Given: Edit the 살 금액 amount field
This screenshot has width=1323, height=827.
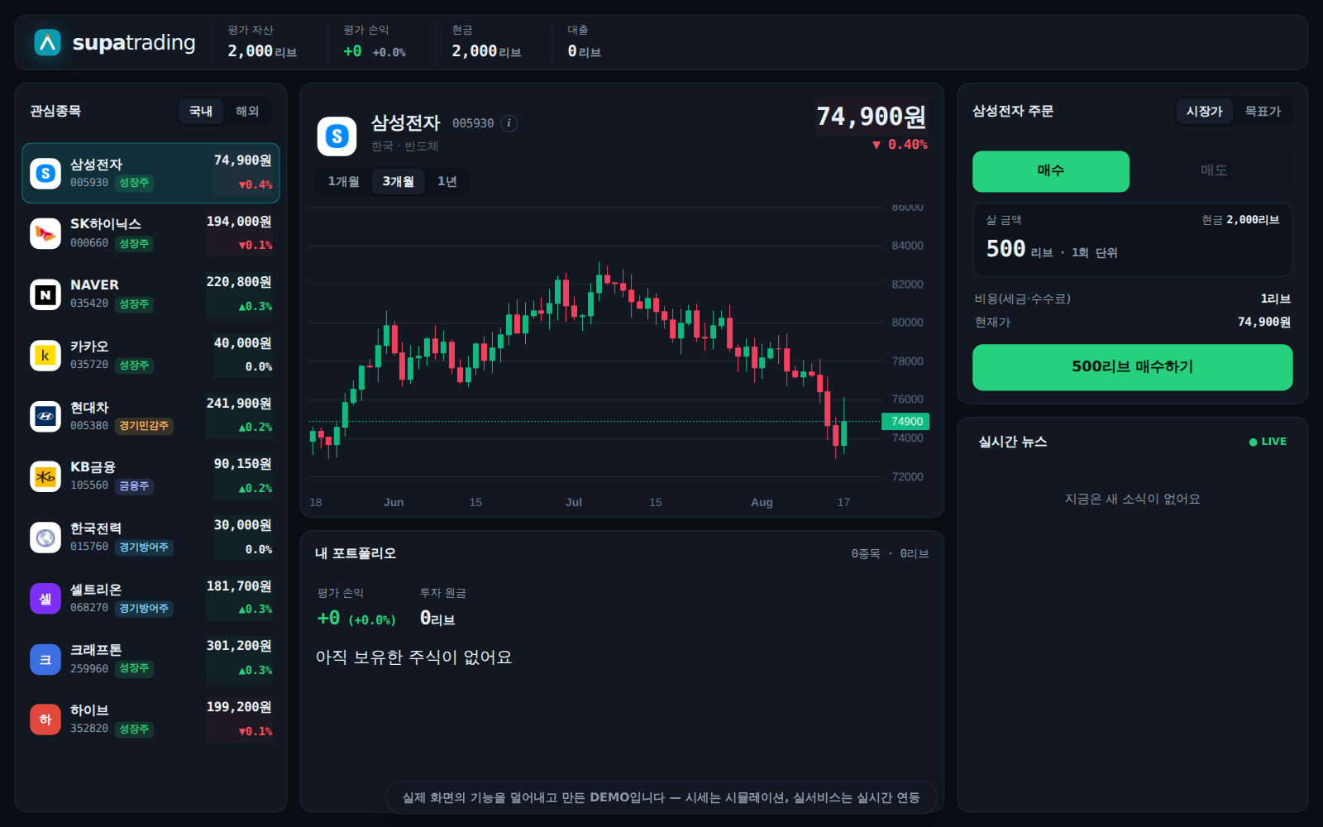Looking at the screenshot, I should click(x=1133, y=240).
